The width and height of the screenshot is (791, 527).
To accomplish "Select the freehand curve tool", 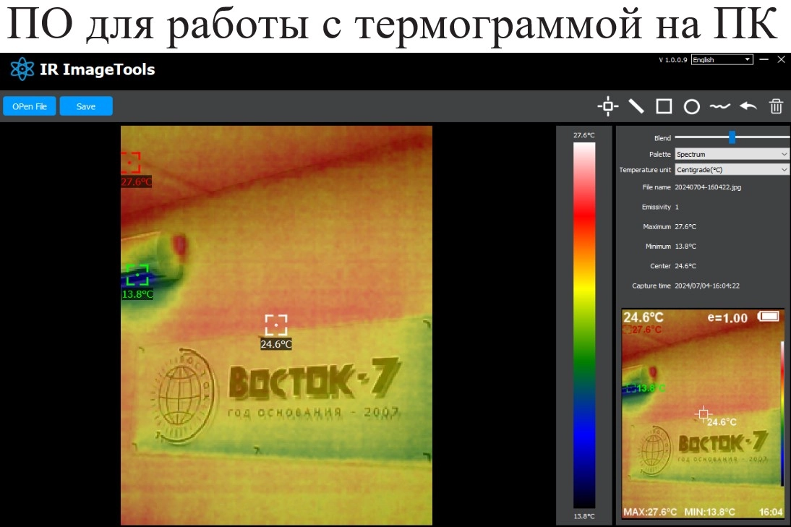I will click(x=719, y=106).
